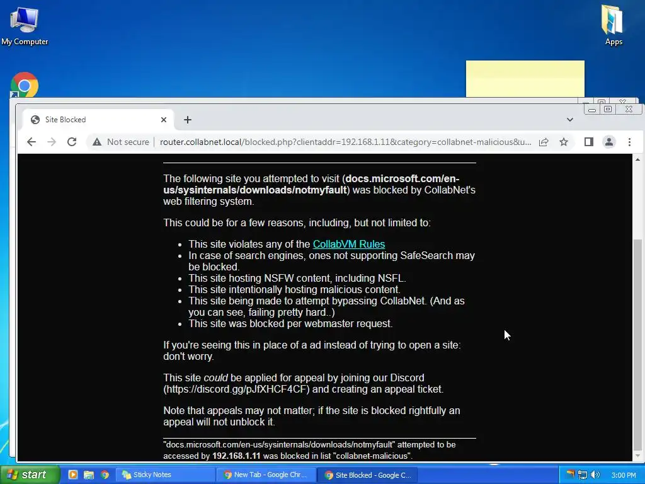Click the 3:00 PM clock
This screenshot has height=484, width=645.
(624, 475)
